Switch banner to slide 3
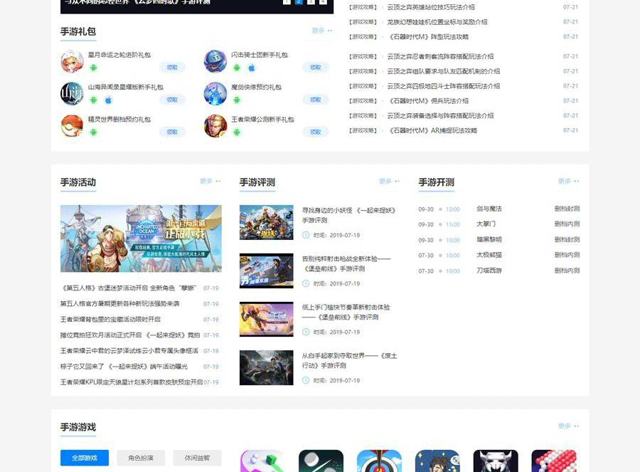 click(311, 1)
